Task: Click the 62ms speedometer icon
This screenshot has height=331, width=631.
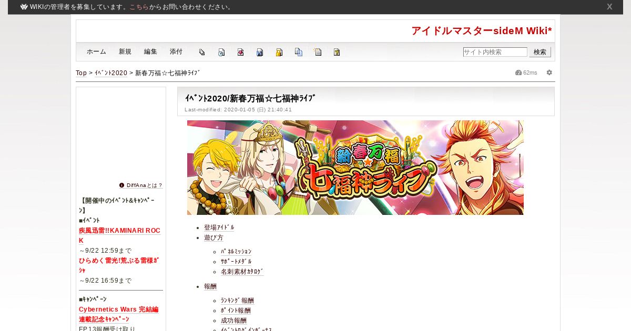Action: [518, 73]
